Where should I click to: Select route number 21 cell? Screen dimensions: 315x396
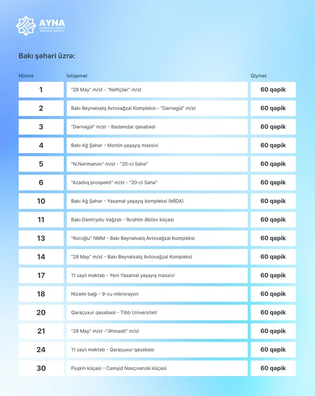coord(41,331)
